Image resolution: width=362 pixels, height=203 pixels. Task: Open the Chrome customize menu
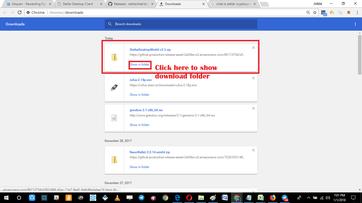coord(357,12)
